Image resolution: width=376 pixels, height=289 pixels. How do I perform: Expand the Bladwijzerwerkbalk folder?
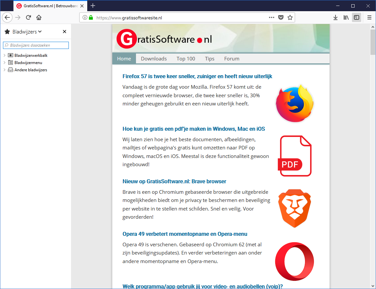(5, 56)
